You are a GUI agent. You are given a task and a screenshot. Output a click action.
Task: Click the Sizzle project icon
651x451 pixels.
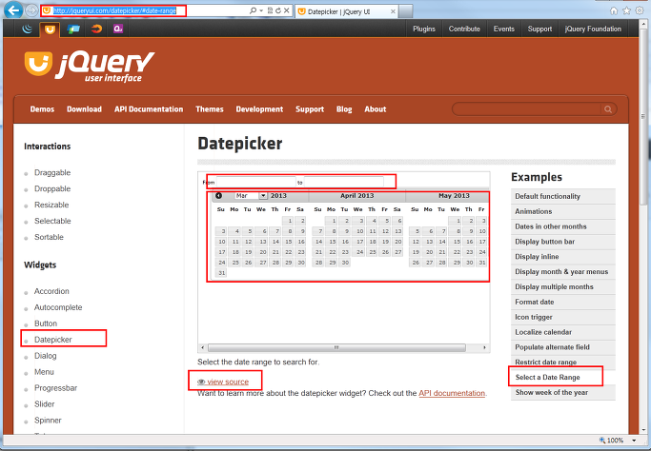point(96,29)
